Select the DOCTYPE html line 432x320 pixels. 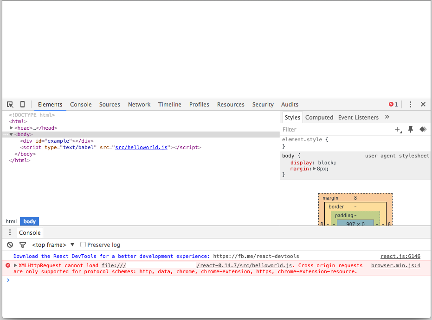click(32, 115)
